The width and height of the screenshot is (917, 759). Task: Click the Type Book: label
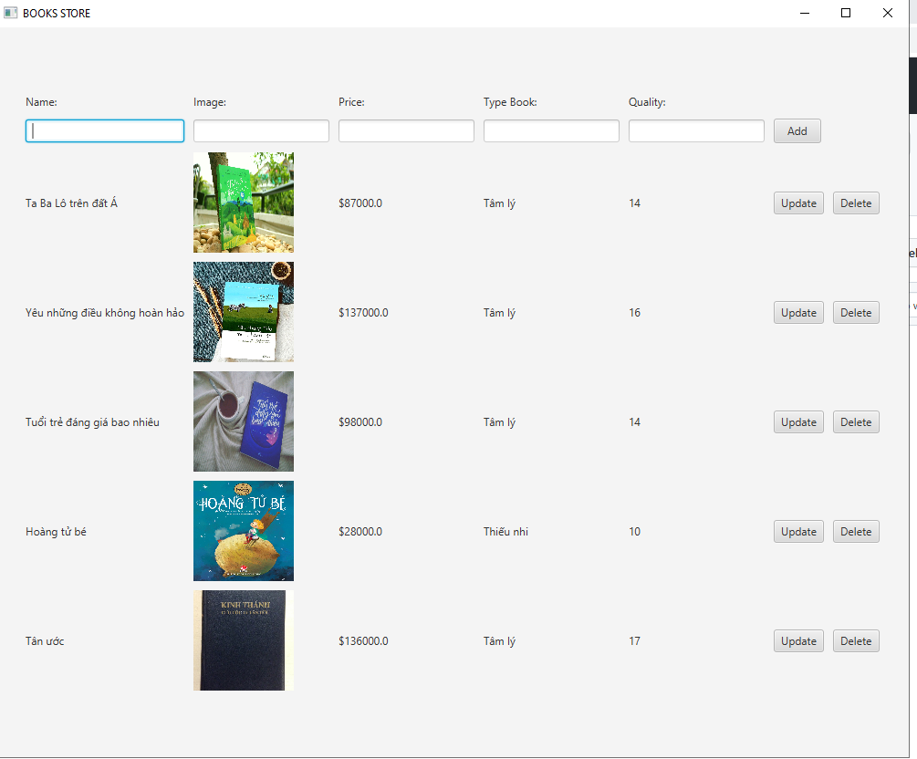[510, 102]
